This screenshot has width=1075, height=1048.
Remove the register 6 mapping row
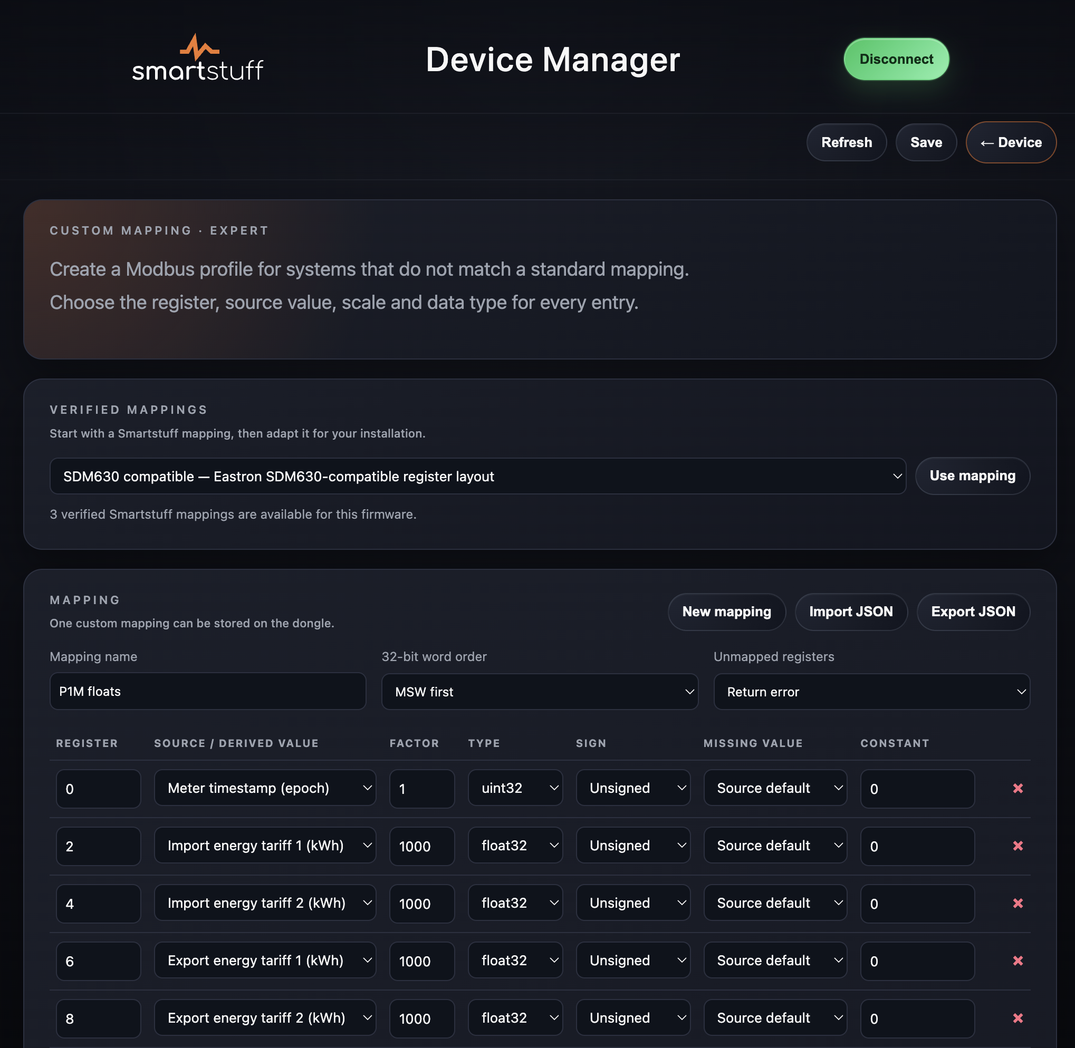pos(1018,960)
